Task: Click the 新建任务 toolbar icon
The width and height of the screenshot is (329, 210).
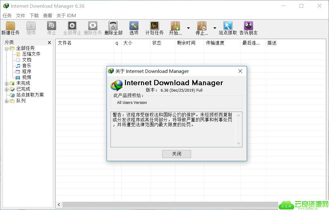Action: [x=10, y=26]
